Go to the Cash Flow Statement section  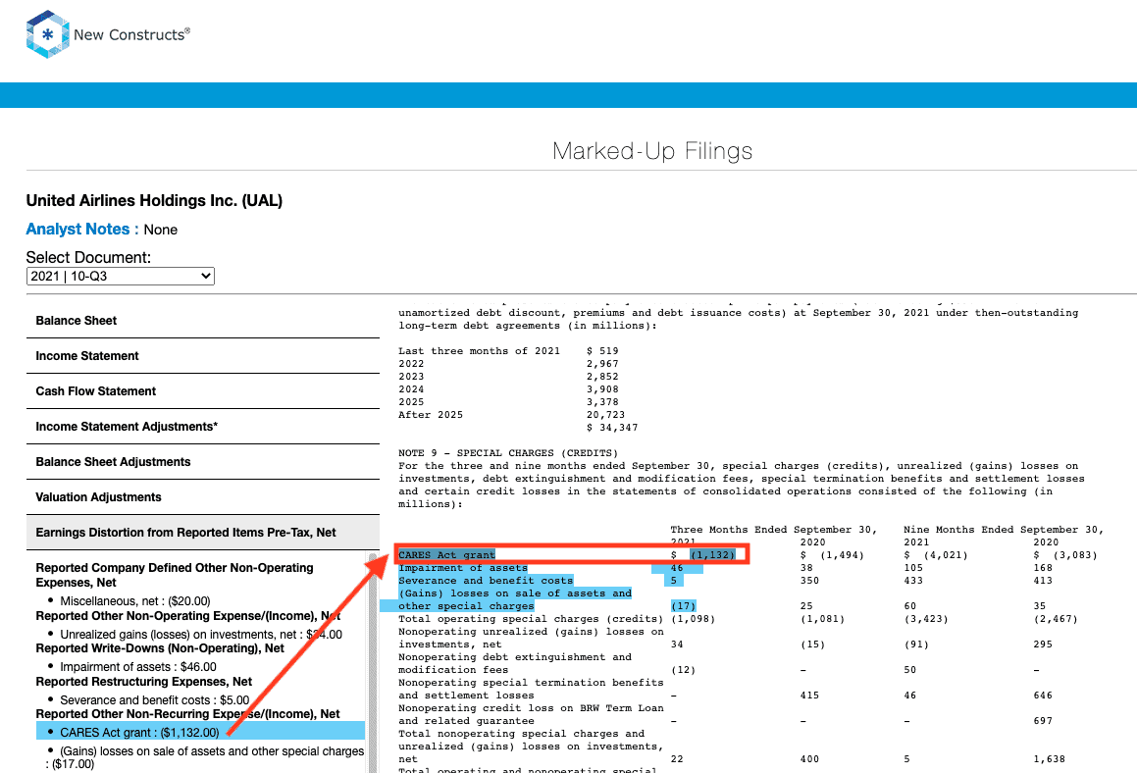[203, 391]
